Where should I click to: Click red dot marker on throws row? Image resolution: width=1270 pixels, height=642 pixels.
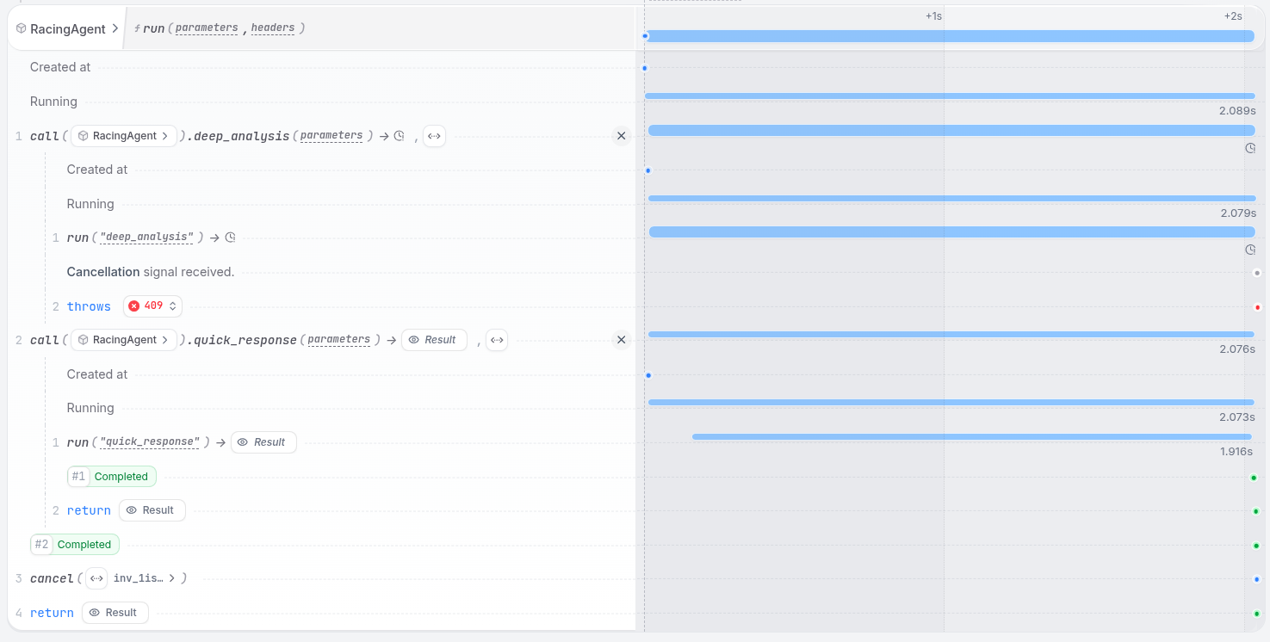pyautogui.click(x=1257, y=307)
